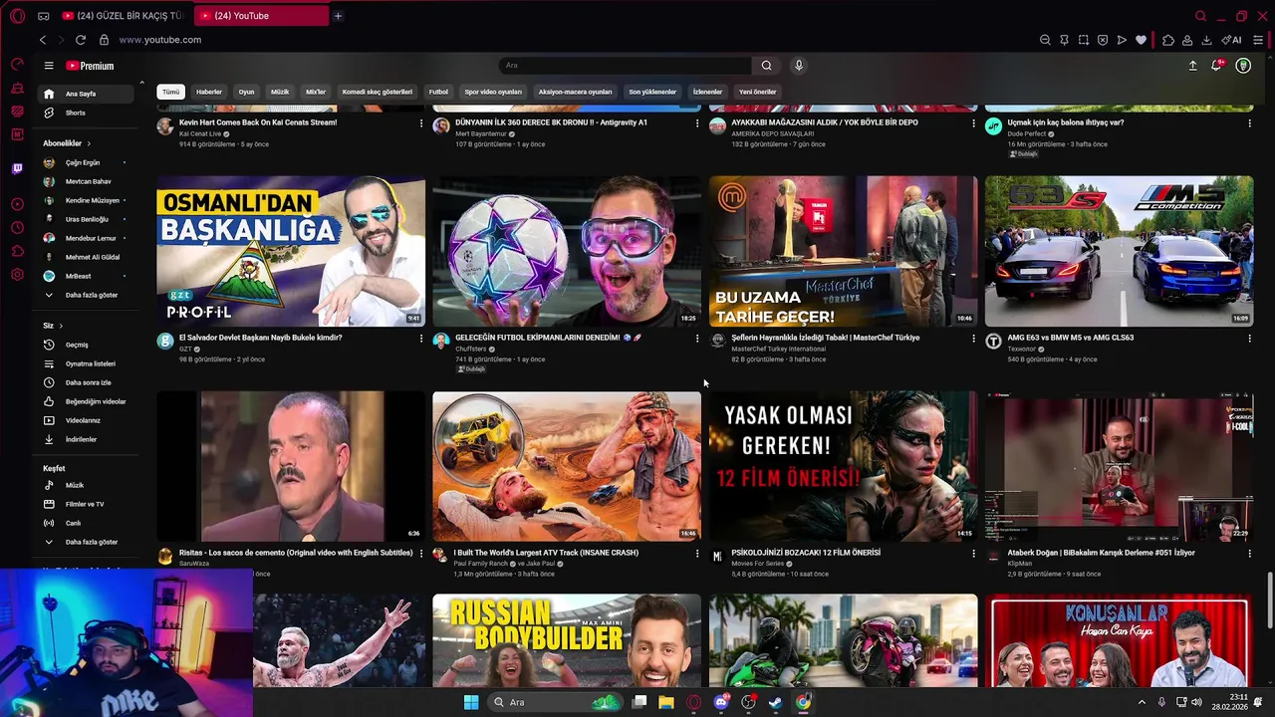The image size is (1275, 717).
Task: Open browser Easy Setup sliders icon
Action: (x=1258, y=40)
